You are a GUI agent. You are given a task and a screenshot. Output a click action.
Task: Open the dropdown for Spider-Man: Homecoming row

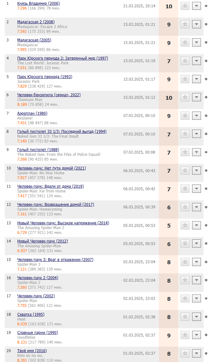pyautogui.click(x=197, y=207)
